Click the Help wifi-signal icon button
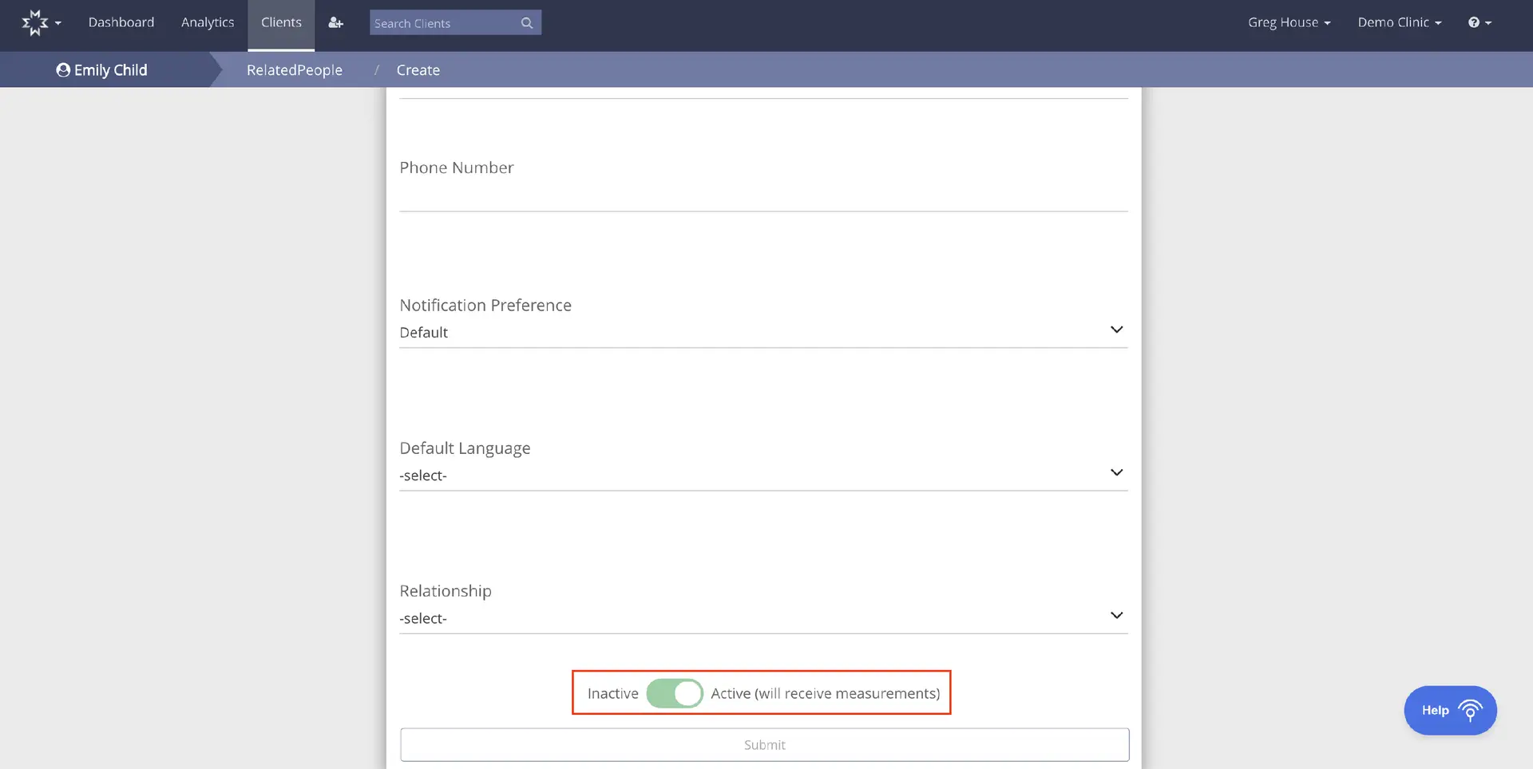Screen dimensions: 1533x769 (1470, 710)
